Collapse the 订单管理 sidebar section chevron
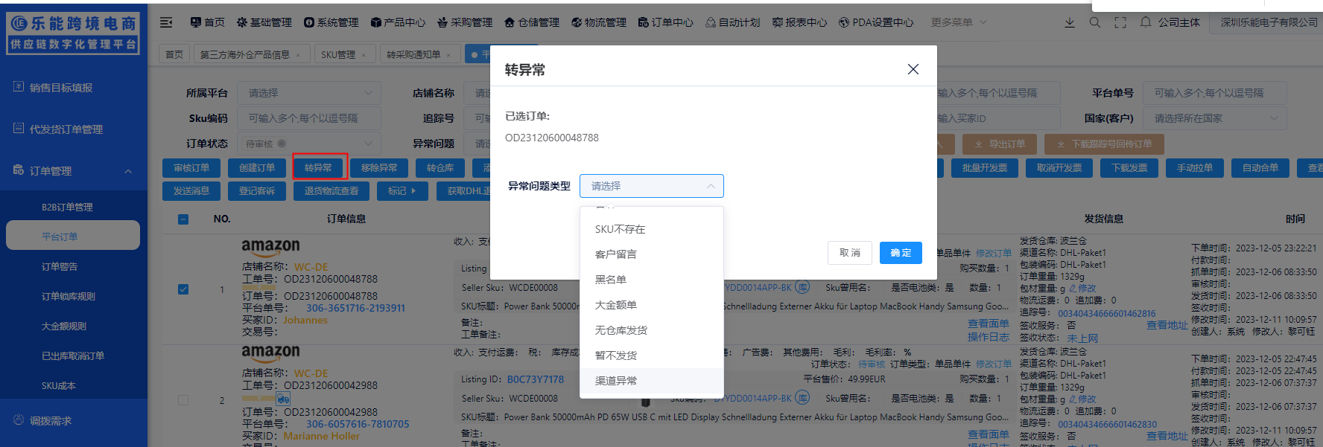 click(x=128, y=171)
